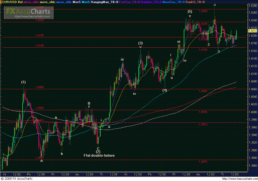Click the wave (5) label

190,12
